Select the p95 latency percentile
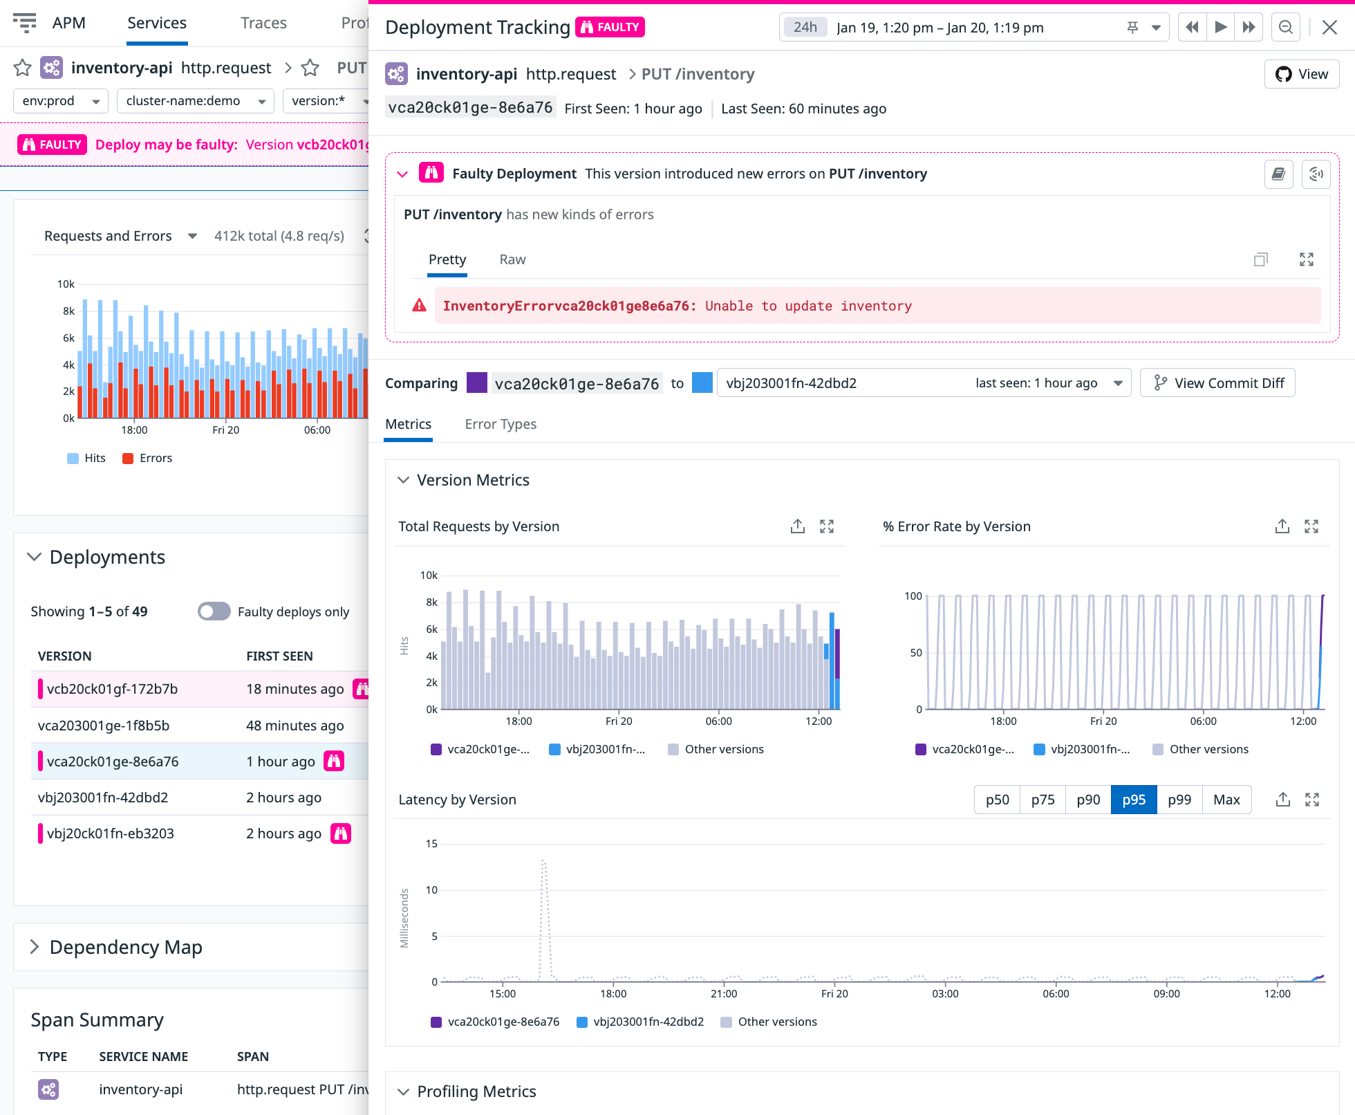The height and width of the screenshot is (1115, 1355). coord(1134,800)
